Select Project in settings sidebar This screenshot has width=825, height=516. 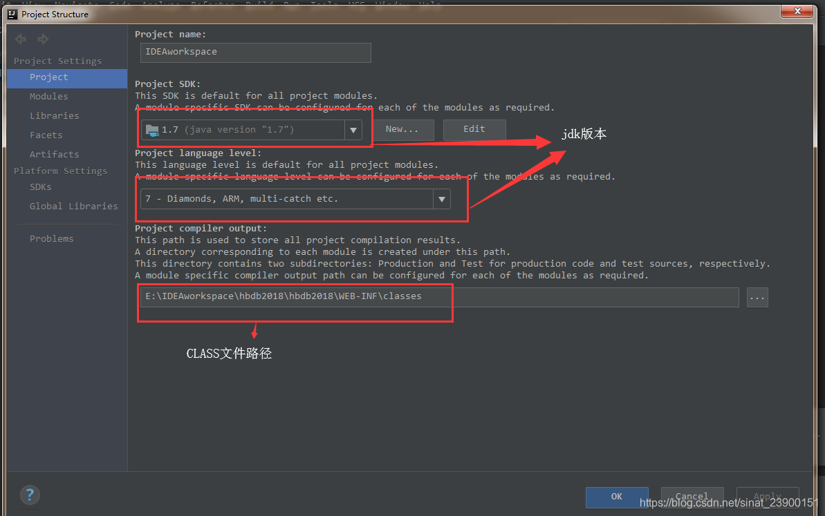(67, 77)
